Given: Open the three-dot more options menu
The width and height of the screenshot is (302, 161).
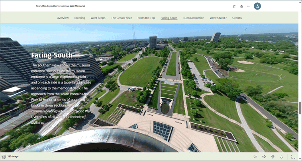Looking at the screenshot, I should [249, 6].
